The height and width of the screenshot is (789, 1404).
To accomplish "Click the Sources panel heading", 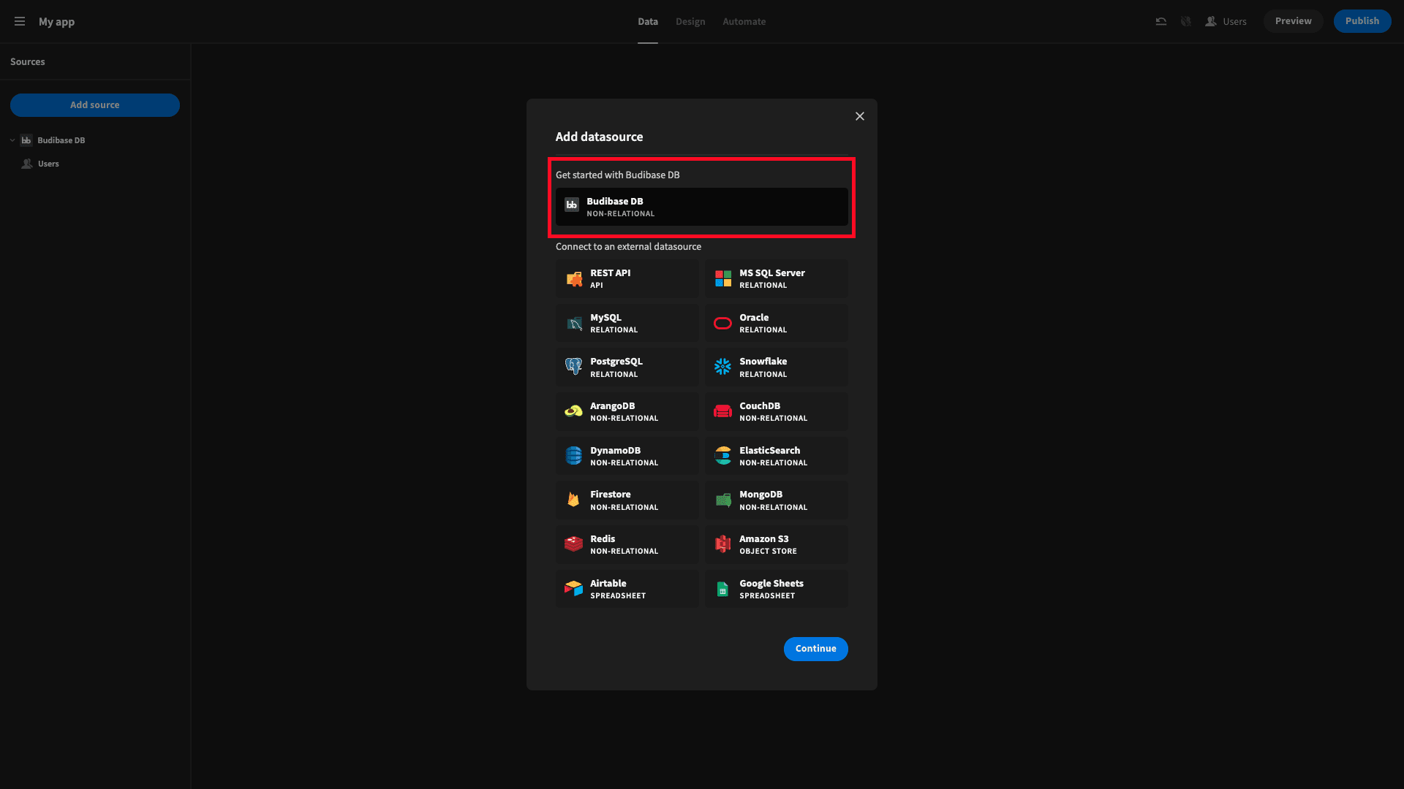I will (28, 61).
